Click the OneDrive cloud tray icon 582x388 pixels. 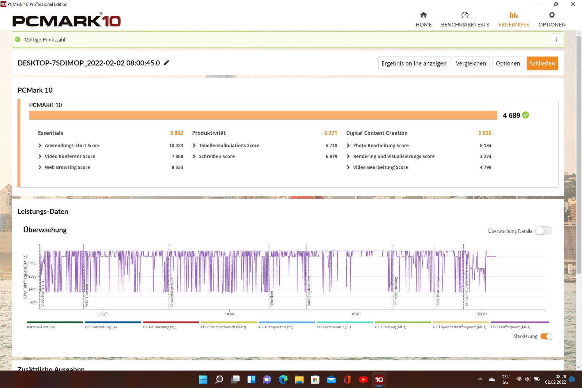[x=492, y=379]
